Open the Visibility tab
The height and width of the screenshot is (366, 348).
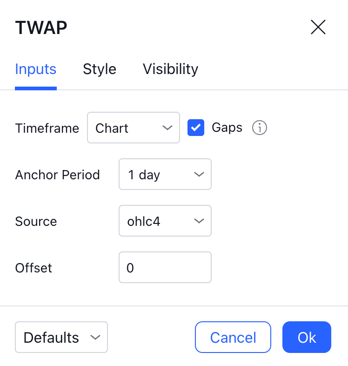point(170,69)
